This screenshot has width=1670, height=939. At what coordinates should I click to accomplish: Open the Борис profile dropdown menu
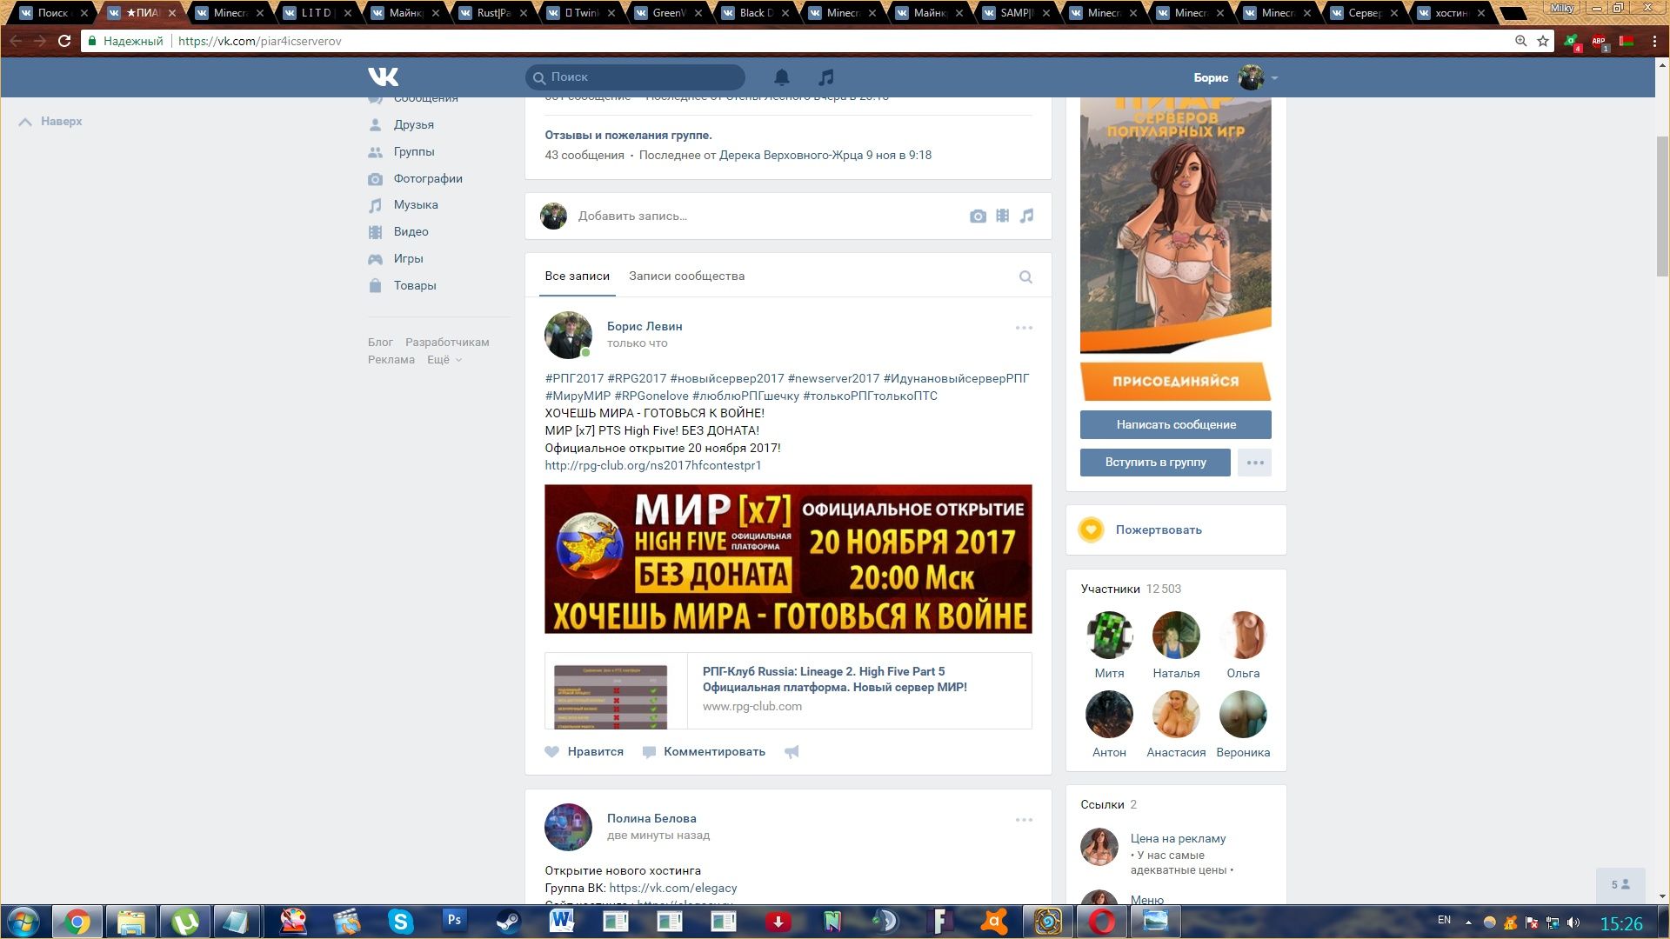1273,77
